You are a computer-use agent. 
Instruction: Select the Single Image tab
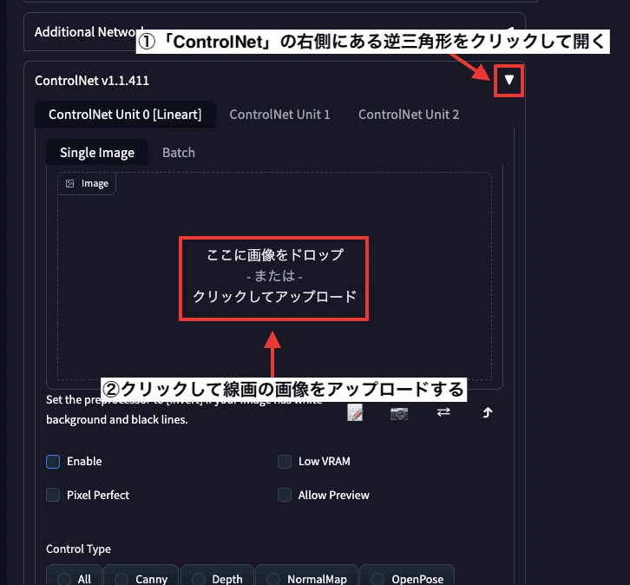[97, 153]
